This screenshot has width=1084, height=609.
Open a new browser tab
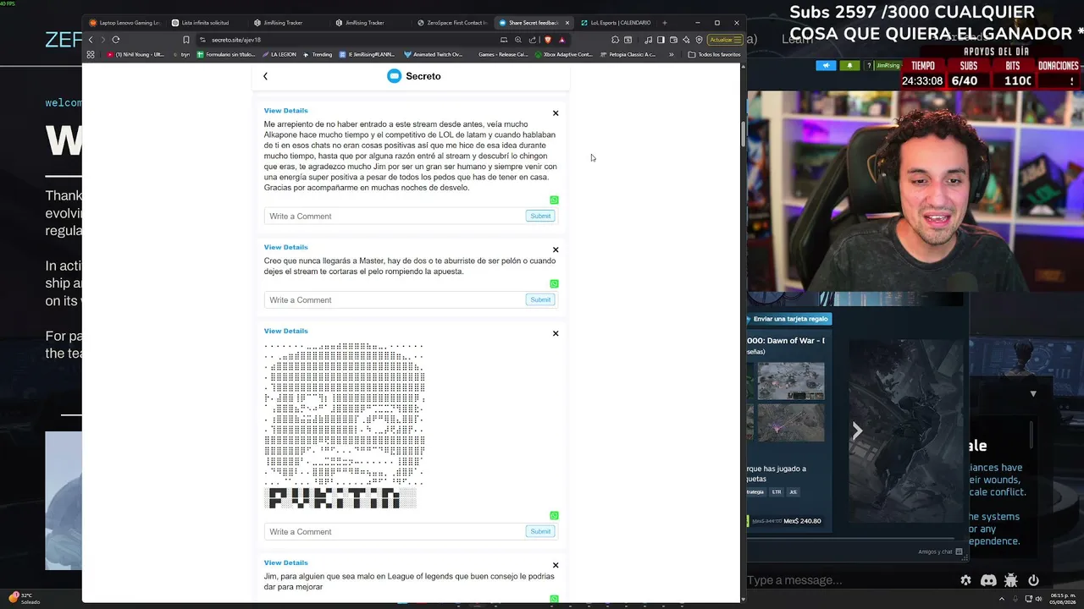tap(665, 23)
